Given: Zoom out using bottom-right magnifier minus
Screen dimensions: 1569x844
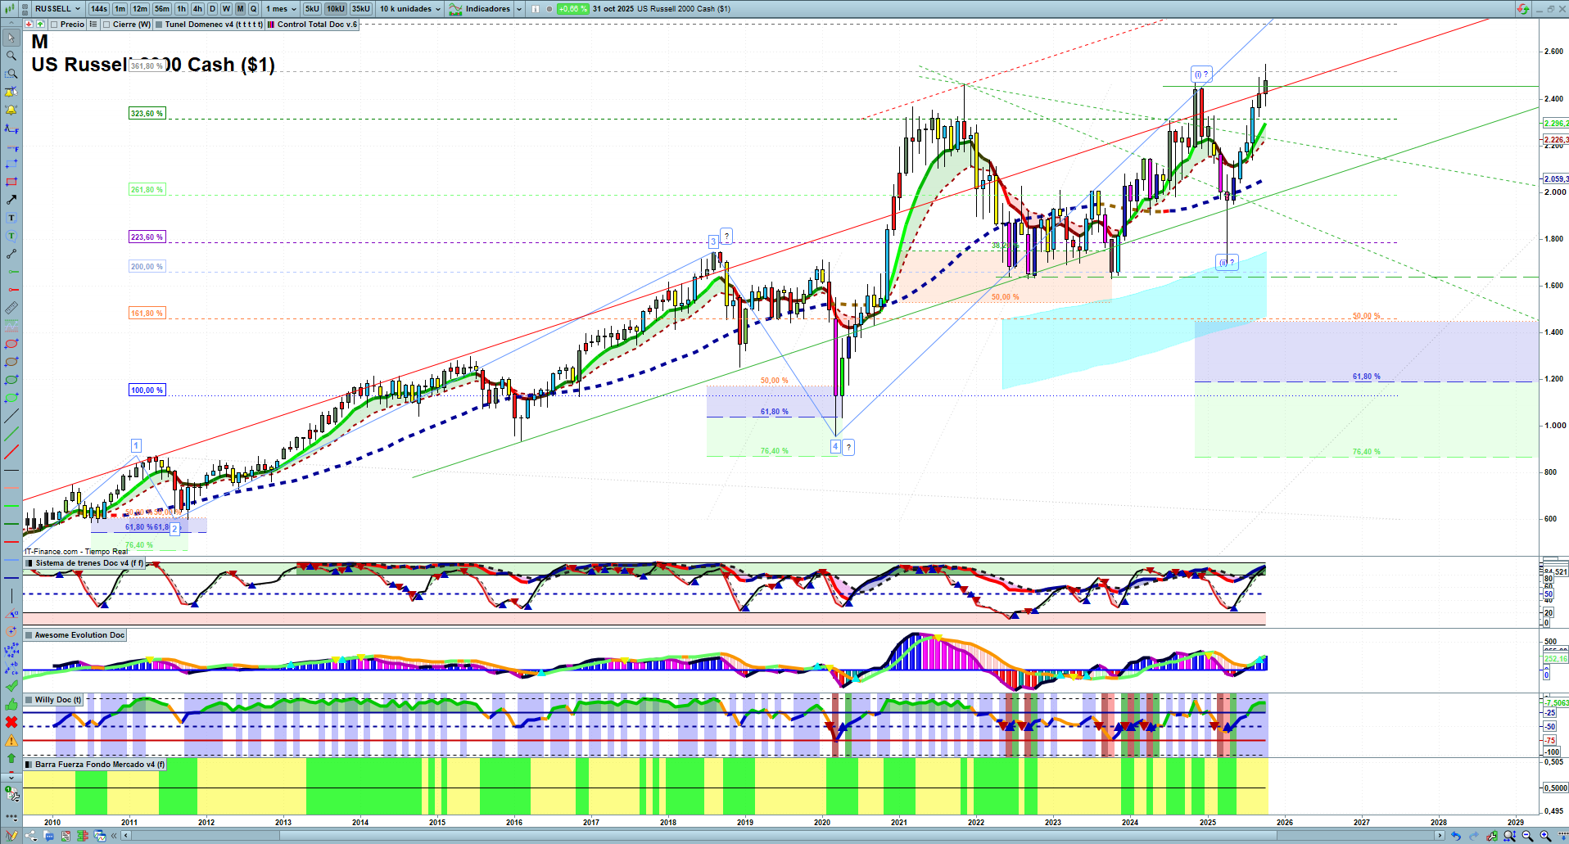Looking at the screenshot, I should (x=1527, y=836).
